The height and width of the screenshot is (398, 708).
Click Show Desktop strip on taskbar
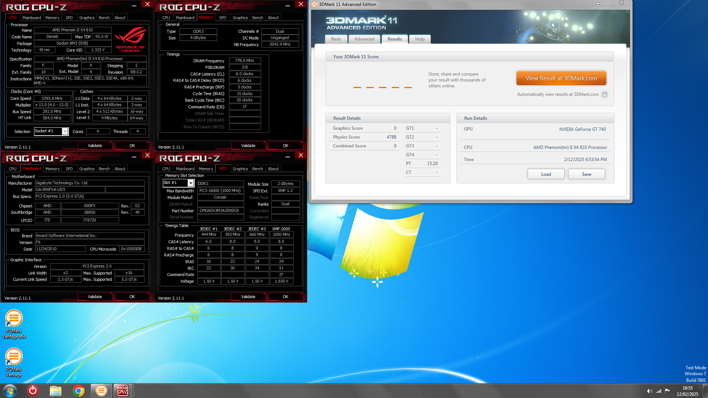coord(705,391)
